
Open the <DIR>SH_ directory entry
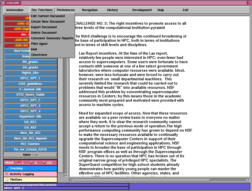17,46
